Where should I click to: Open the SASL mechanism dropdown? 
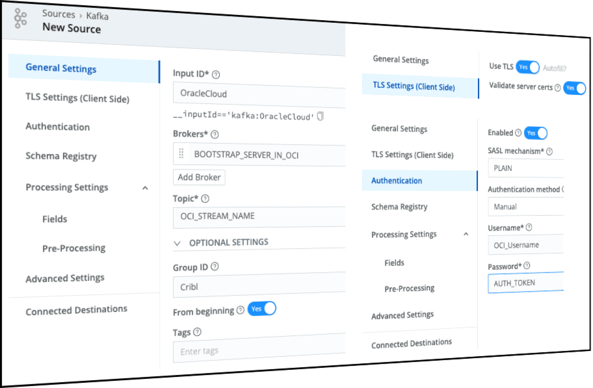[525, 168]
